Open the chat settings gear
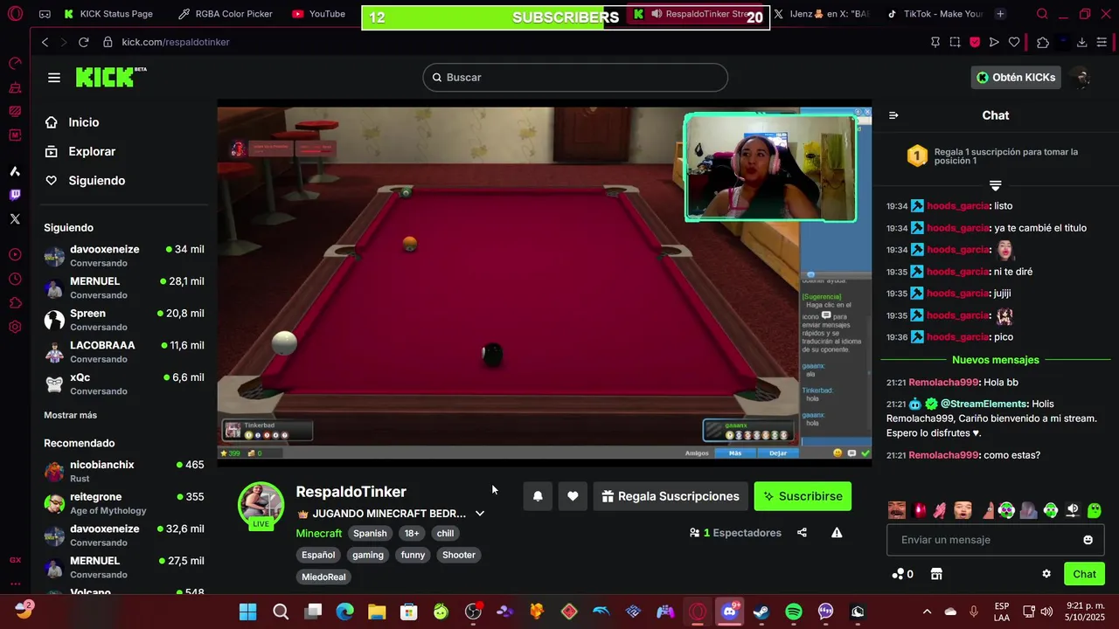Viewport: 1119px width, 629px height. 1046,574
